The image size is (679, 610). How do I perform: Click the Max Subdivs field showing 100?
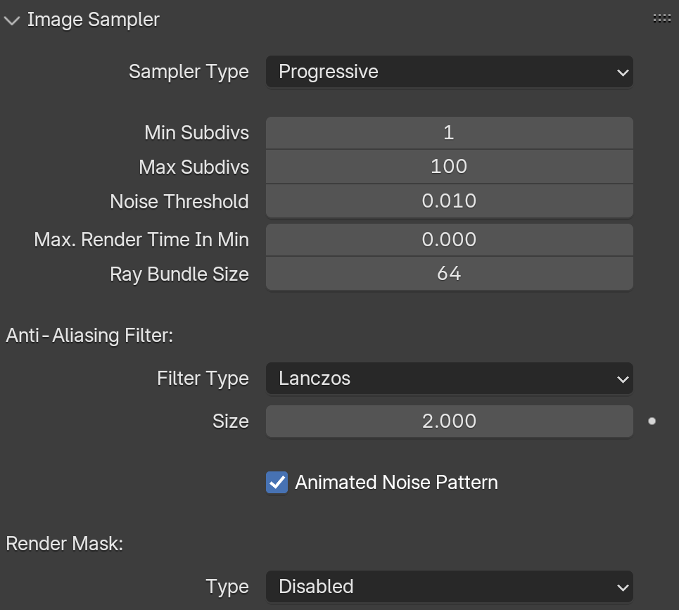point(449,167)
